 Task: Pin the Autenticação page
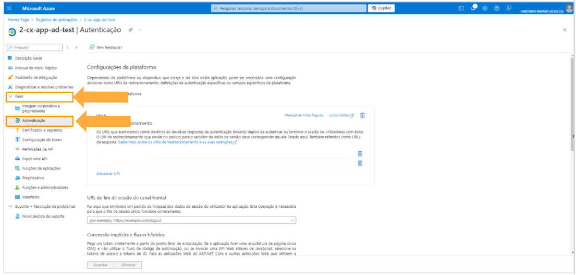130,30
